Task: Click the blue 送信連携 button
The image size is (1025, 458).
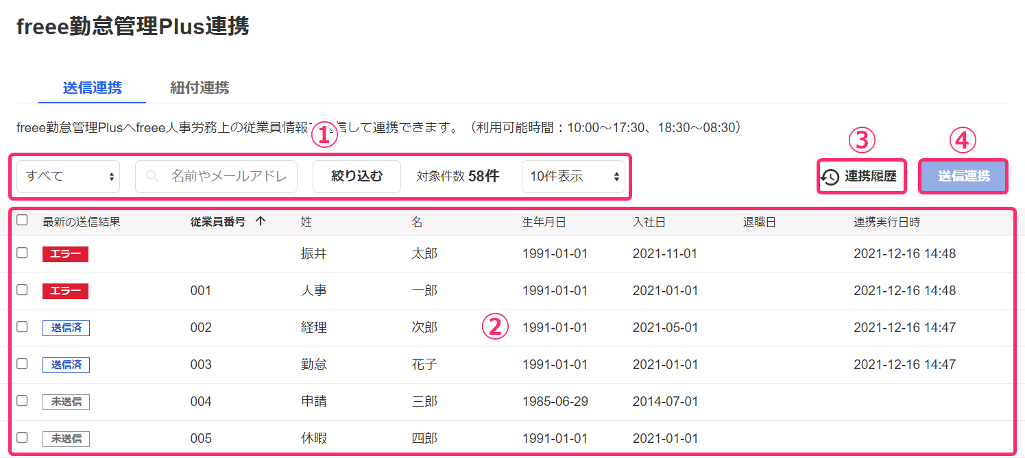Action: [963, 177]
